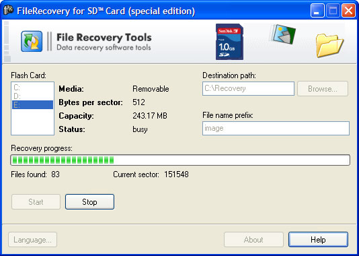Screen dimensions: 359x256
Task: Click the Browse... button
Action: [x=323, y=89]
